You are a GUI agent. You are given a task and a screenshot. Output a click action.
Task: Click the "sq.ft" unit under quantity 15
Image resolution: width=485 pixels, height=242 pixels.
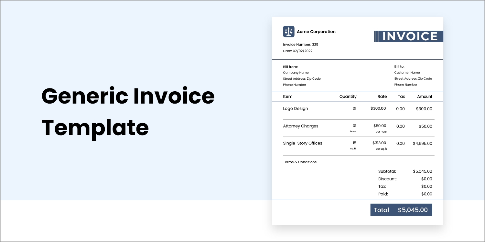tap(353, 149)
